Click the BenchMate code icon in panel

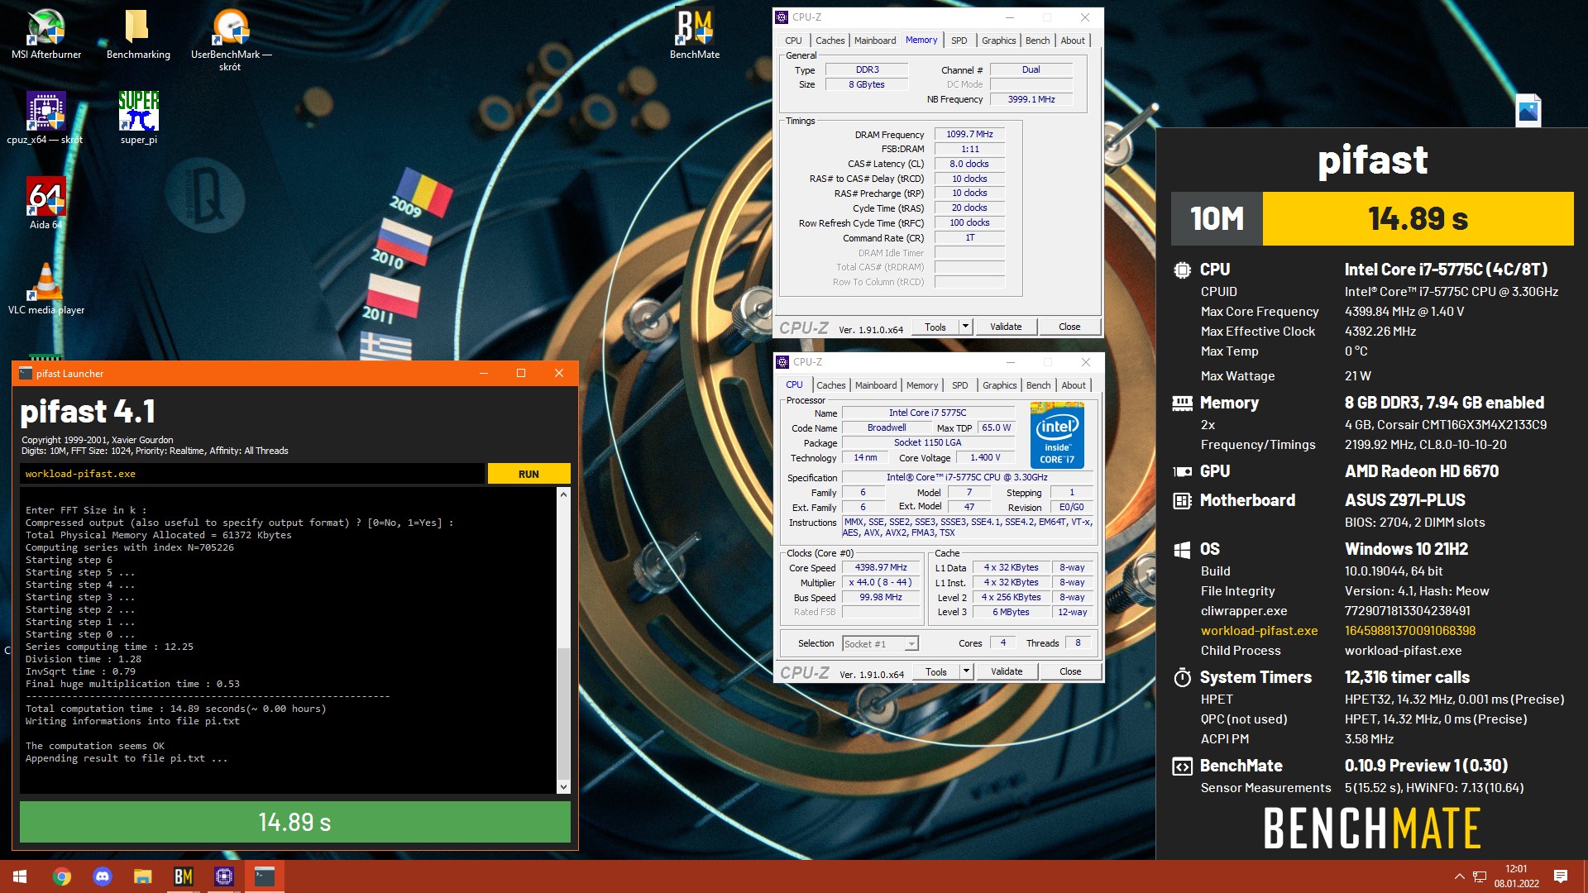pyautogui.click(x=1182, y=766)
